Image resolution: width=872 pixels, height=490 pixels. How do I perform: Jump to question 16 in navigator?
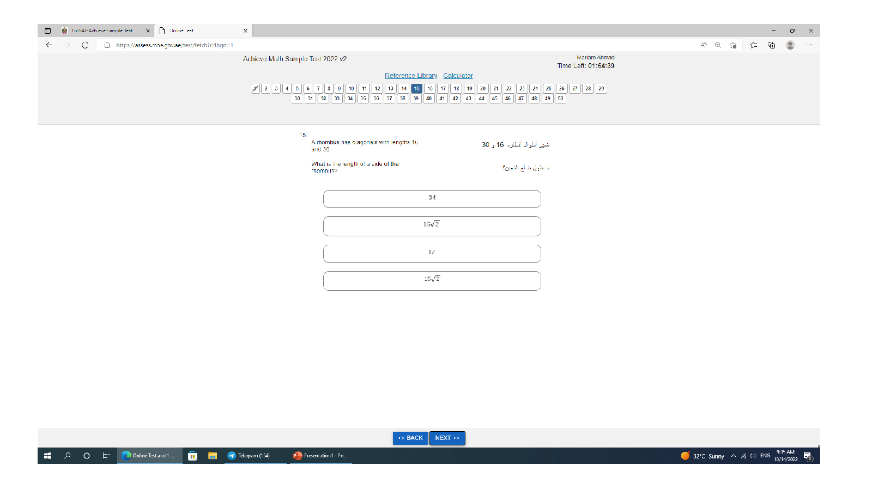point(430,89)
